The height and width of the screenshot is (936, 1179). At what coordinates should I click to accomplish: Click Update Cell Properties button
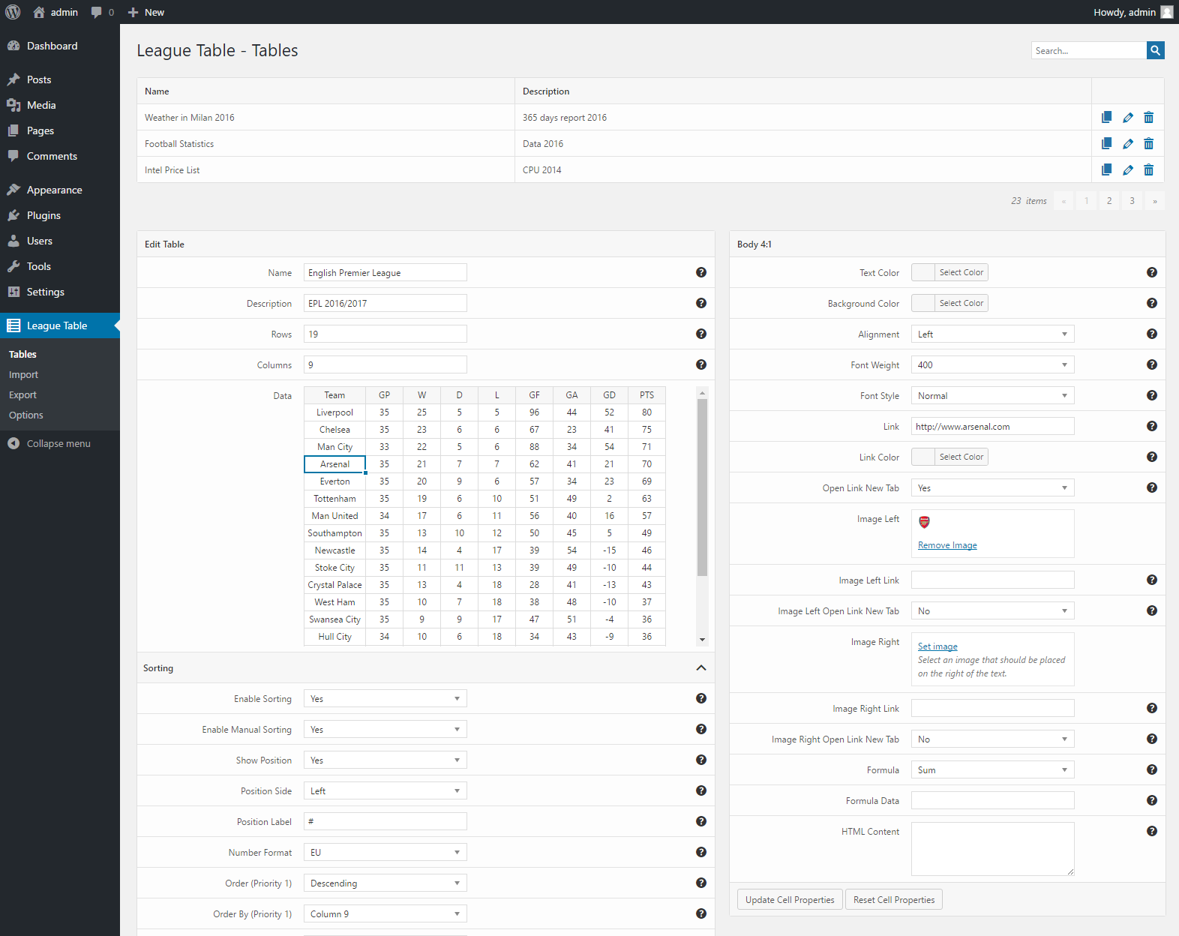(789, 900)
